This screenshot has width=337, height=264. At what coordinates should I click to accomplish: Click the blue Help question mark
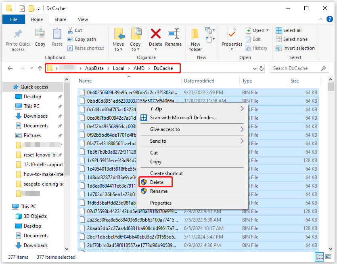click(x=330, y=19)
